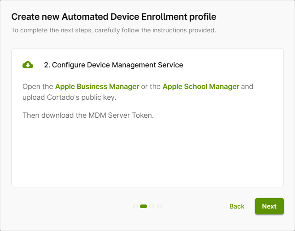This screenshot has width=295, height=231.
Task: Go back to the previous step
Action: pyautogui.click(x=237, y=206)
